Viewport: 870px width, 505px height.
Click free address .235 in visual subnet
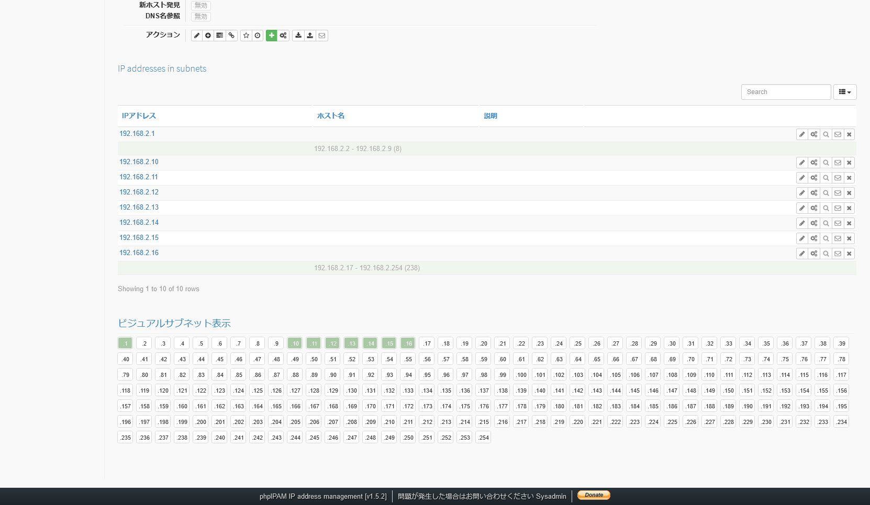pyautogui.click(x=125, y=438)
